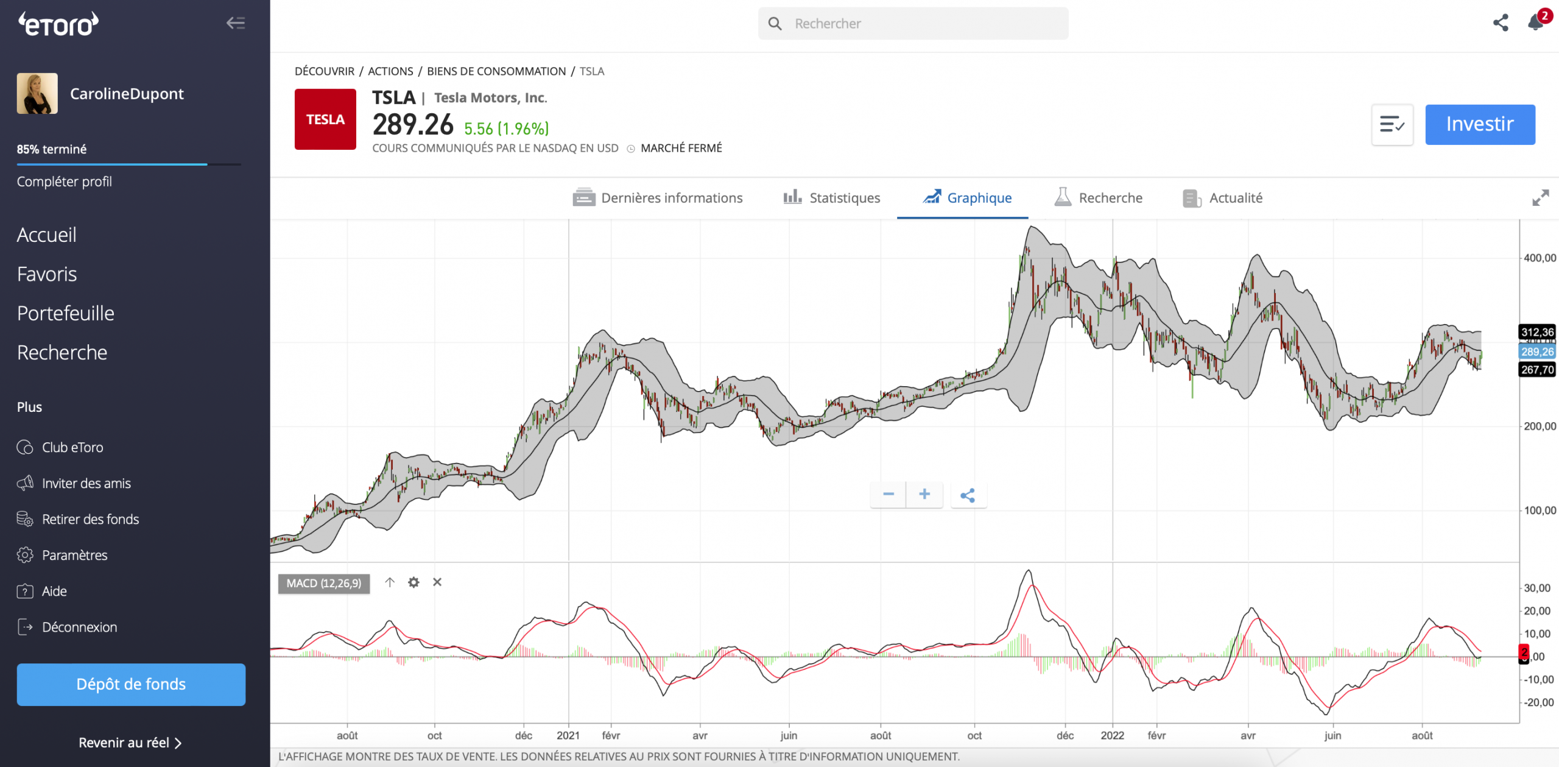Screen dimensions: 1559x767
Task: Click the TESLA red logo
Action: 325,119
